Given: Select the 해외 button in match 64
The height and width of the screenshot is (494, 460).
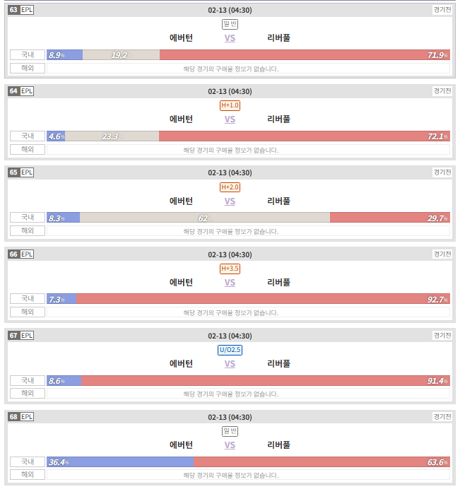Looking at the screenshot, I should coord(28,149).
